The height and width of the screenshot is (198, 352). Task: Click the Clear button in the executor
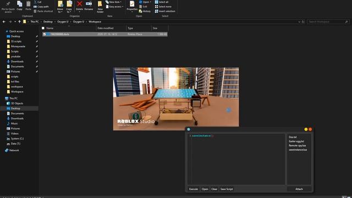(x=214, y=189)
